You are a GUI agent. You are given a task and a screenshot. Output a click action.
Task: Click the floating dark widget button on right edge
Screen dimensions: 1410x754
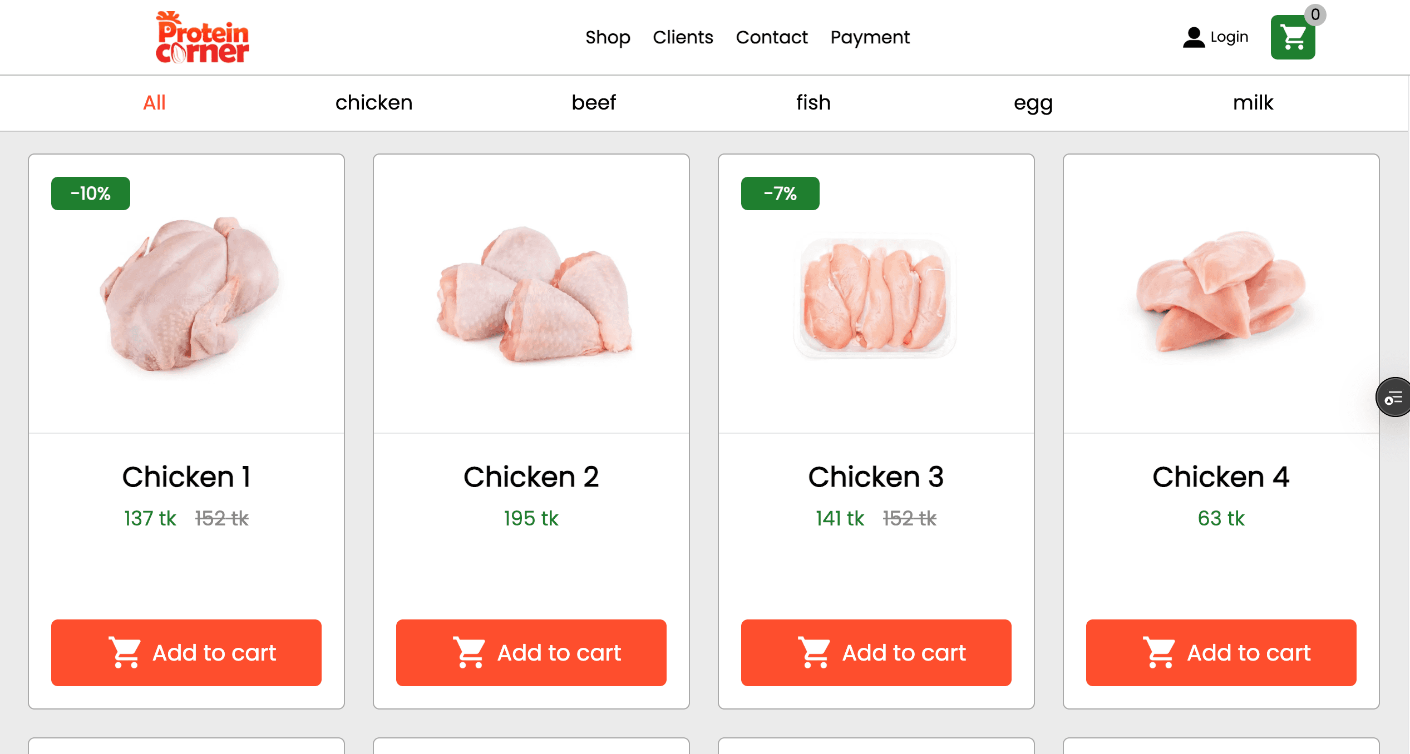pos(1394,397)
